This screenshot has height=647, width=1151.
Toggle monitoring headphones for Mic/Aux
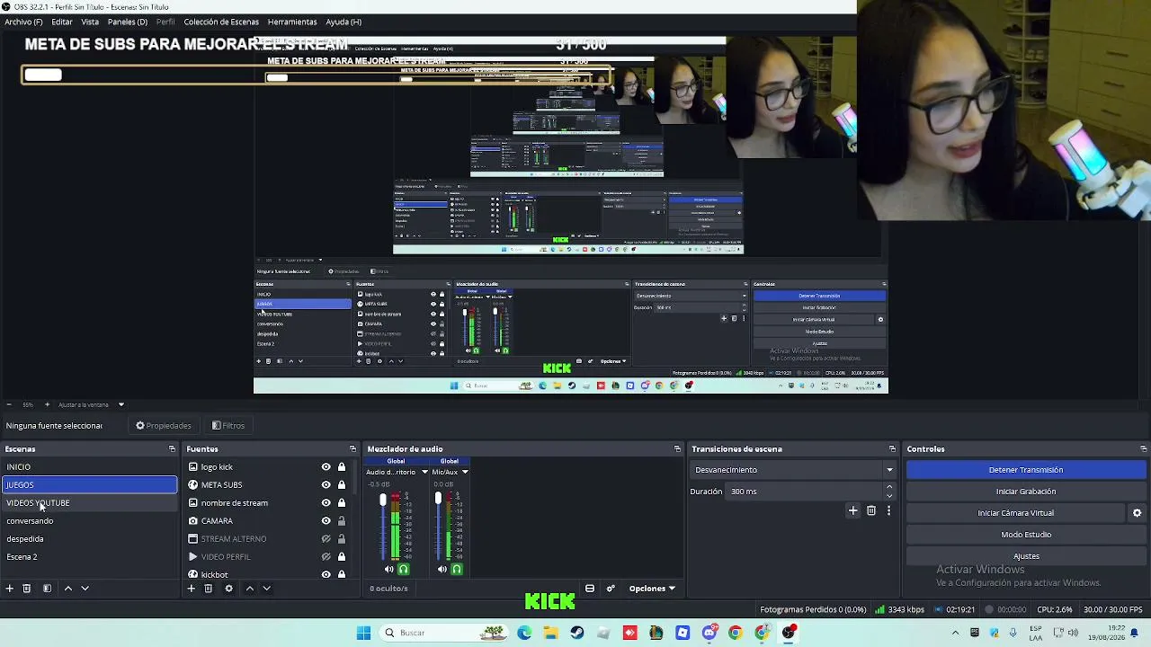pos(457,569)
